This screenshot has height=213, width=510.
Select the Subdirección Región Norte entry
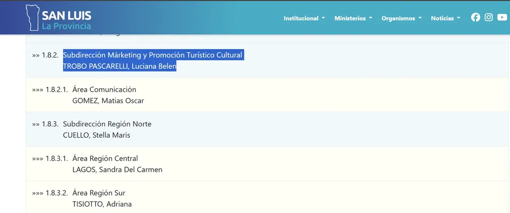click(107, 124)
